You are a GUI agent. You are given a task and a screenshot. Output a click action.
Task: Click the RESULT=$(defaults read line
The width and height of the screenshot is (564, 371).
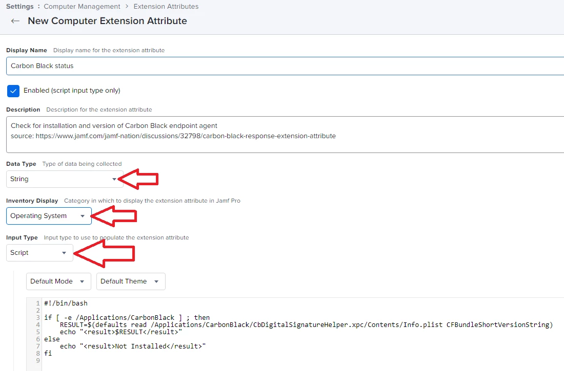306,324
